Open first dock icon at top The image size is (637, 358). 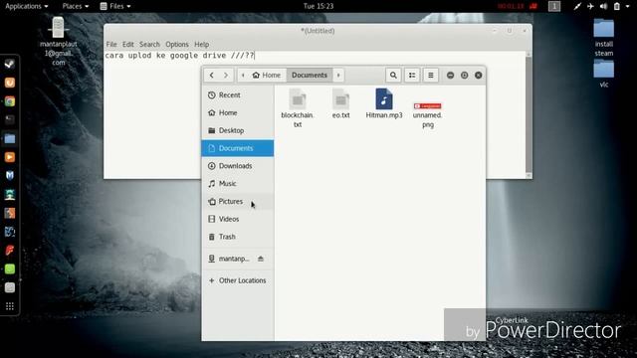(10, 64)
